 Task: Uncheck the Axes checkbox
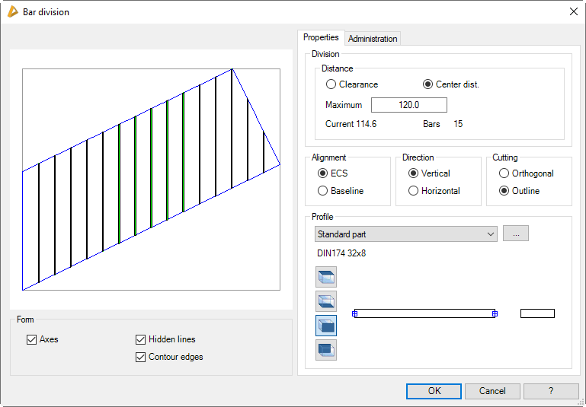tap(31, 339)
